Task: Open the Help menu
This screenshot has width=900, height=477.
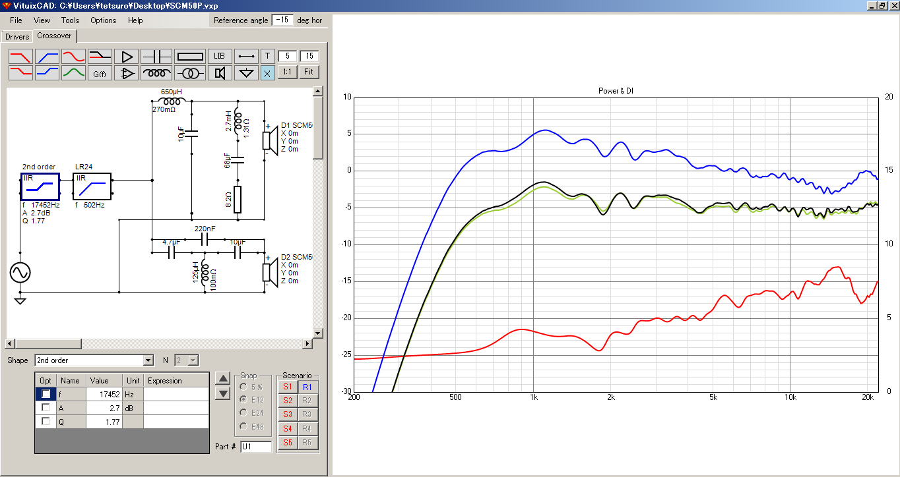Action: pyautogui.click(x=135, y=20)
